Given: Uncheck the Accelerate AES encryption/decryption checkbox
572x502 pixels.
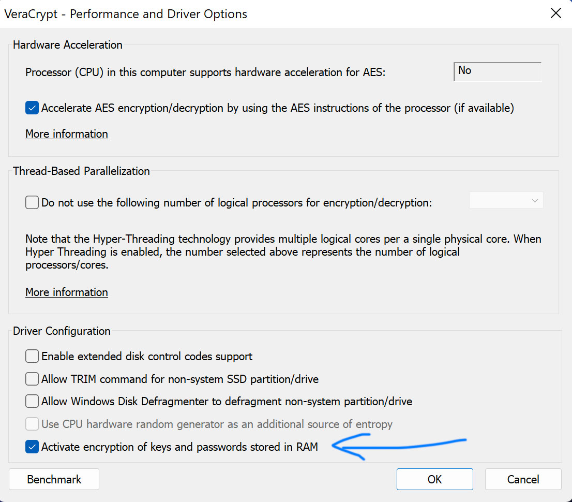Looking at the screenshot, I should (x=32, y=108).
